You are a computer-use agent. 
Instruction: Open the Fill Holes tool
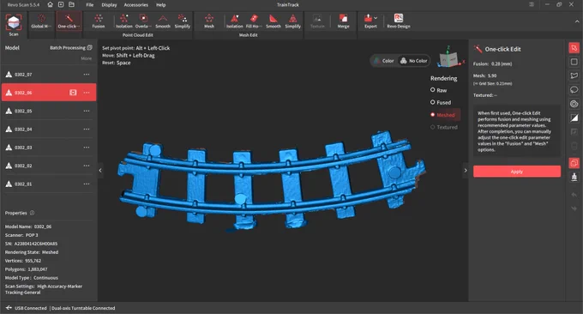254,21
